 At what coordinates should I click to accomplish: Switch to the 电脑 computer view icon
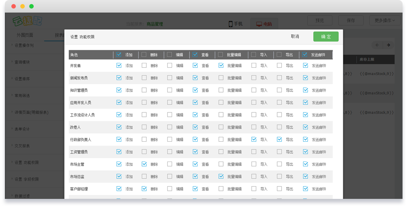click(x=259, y=24)
